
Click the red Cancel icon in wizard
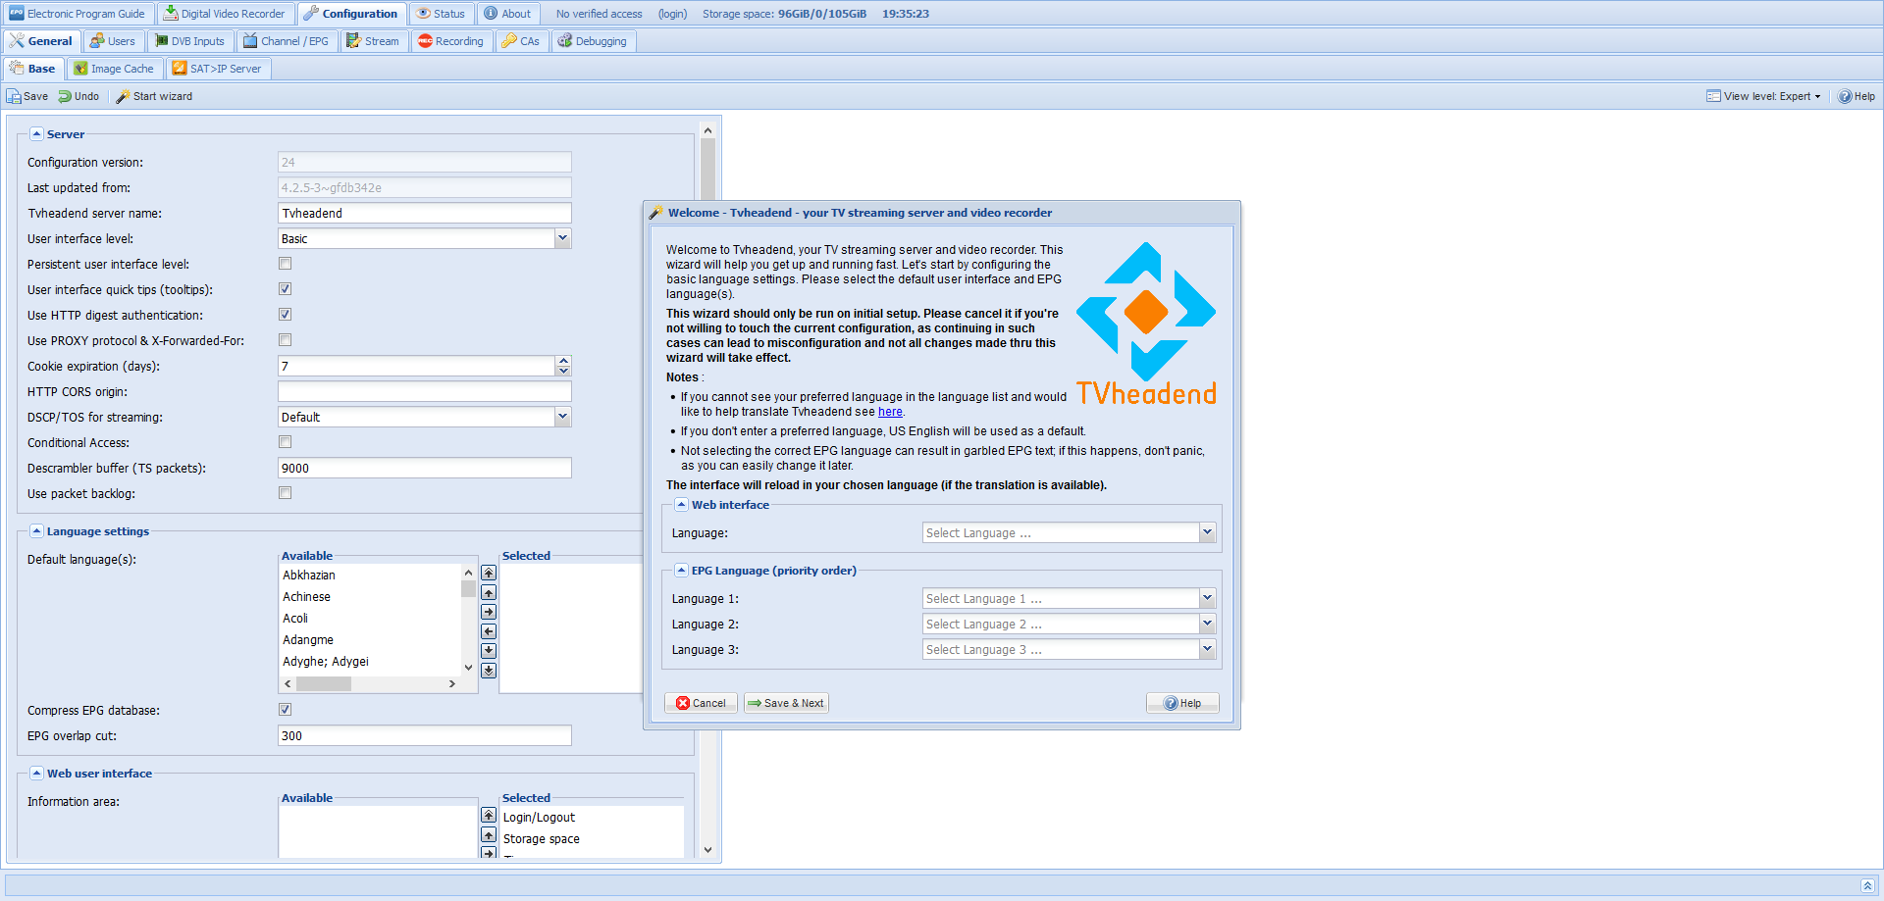click(683, 703)
